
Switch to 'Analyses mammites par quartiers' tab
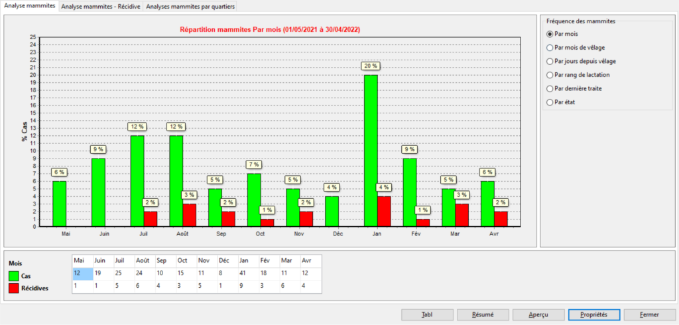pyautogui.click(x=190, y=7)
